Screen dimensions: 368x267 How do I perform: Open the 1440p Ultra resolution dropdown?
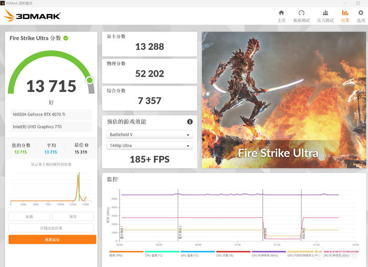click(x=149, y=145)
